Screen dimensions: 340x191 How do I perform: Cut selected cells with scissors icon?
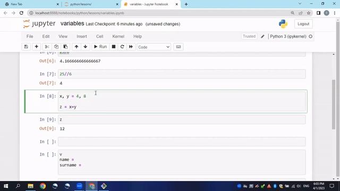(47, 47)
